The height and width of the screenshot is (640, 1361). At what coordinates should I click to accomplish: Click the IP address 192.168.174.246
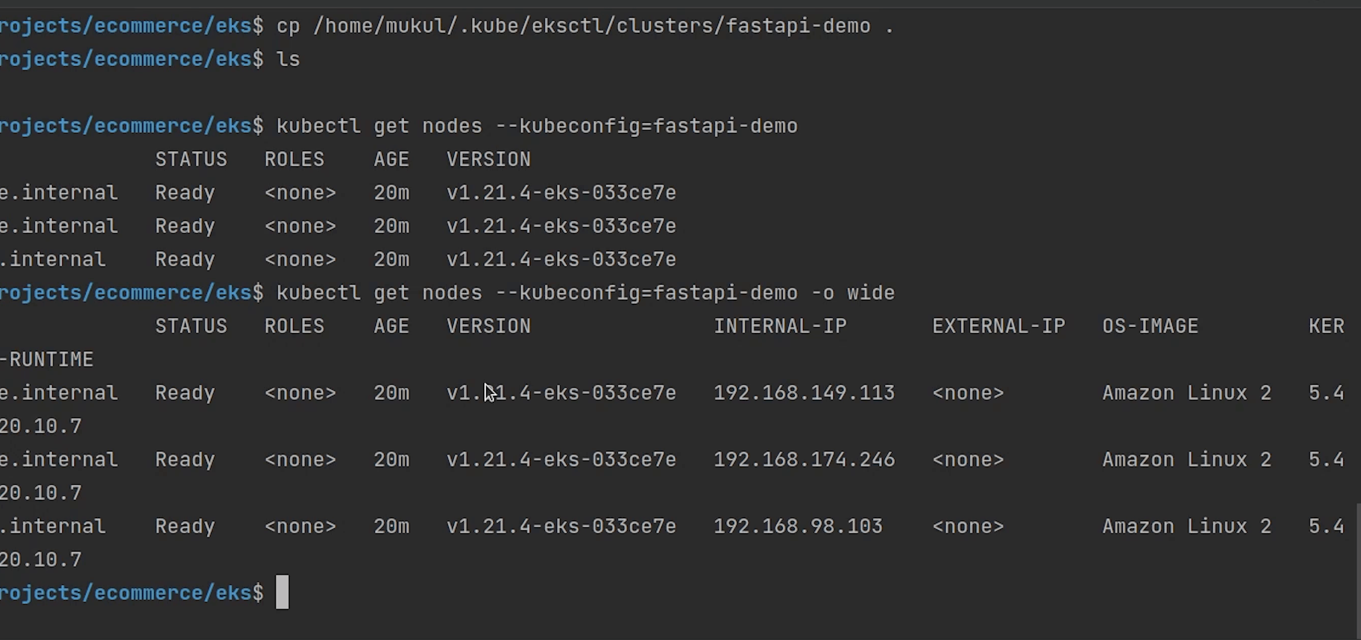[x=803, y=460]
